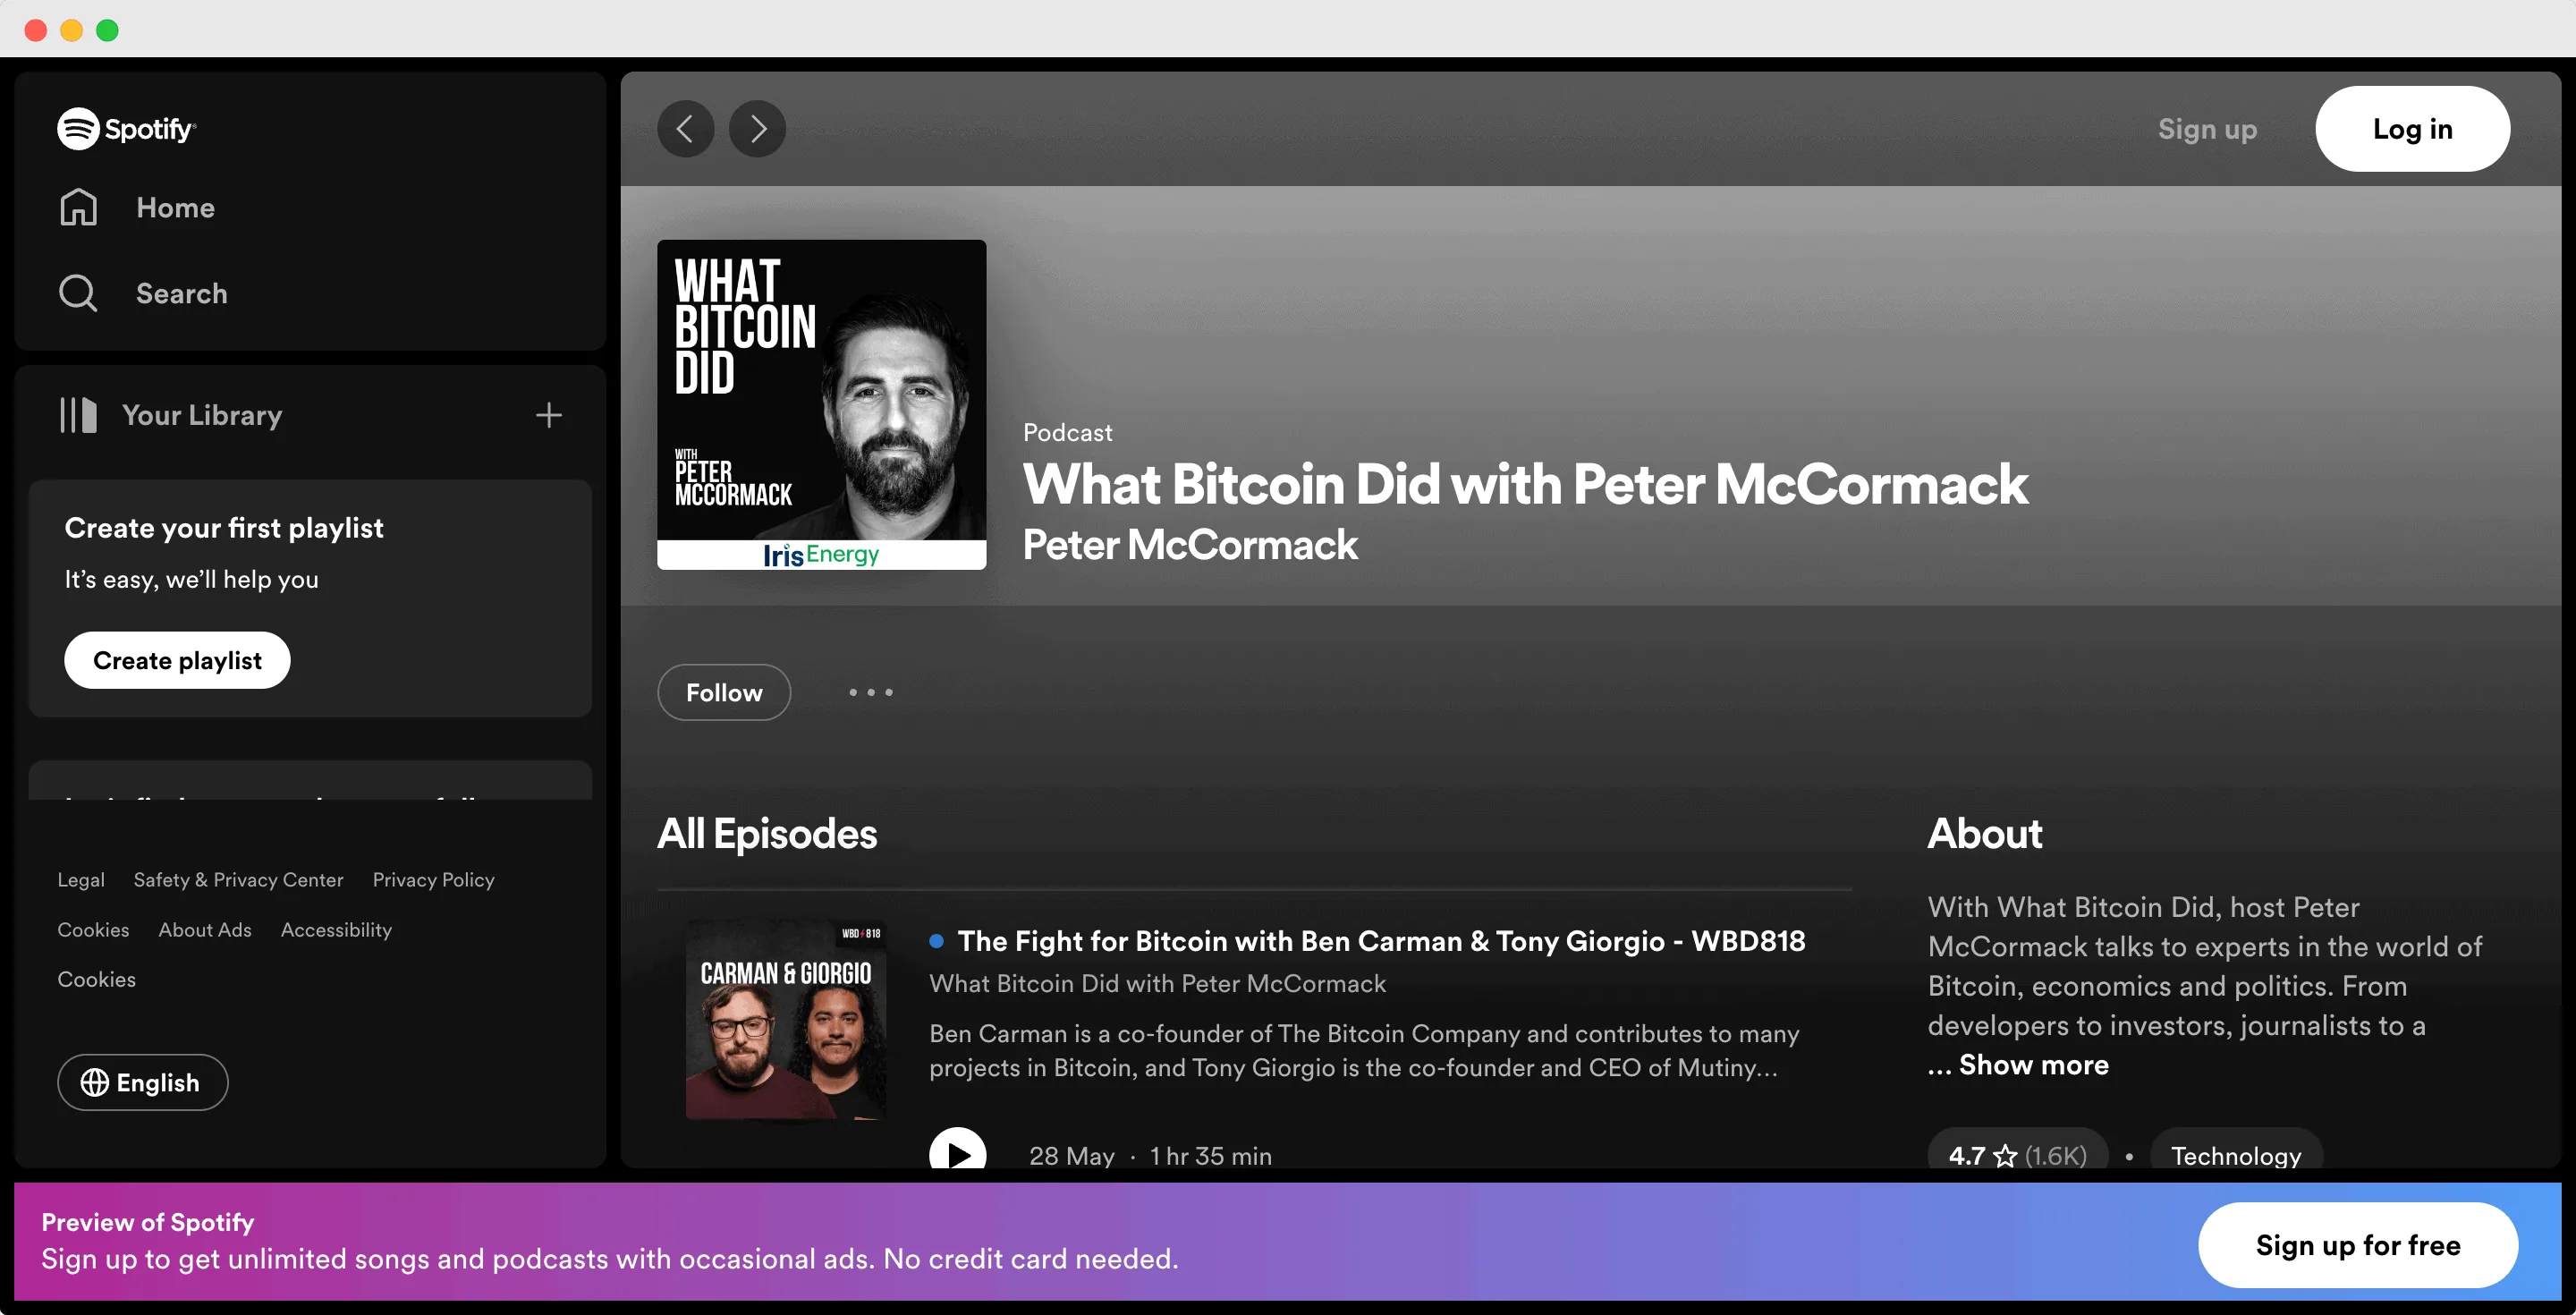Click Sign up for free banner button
The height and width of the screenshot is (1315, 2576).
pyautogui.click(x=2359, y=1245)
